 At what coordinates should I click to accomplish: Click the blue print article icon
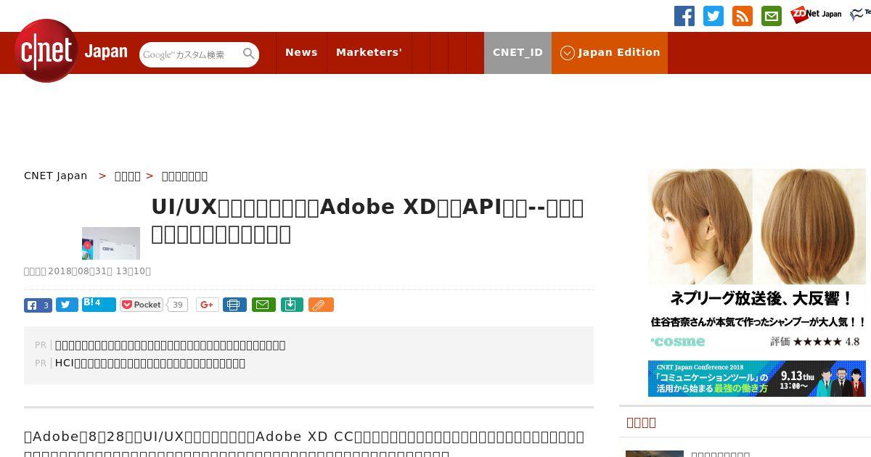point(234,305)
